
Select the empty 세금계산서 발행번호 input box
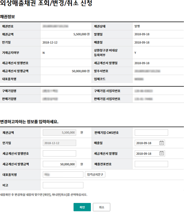[x=59, y=154]
